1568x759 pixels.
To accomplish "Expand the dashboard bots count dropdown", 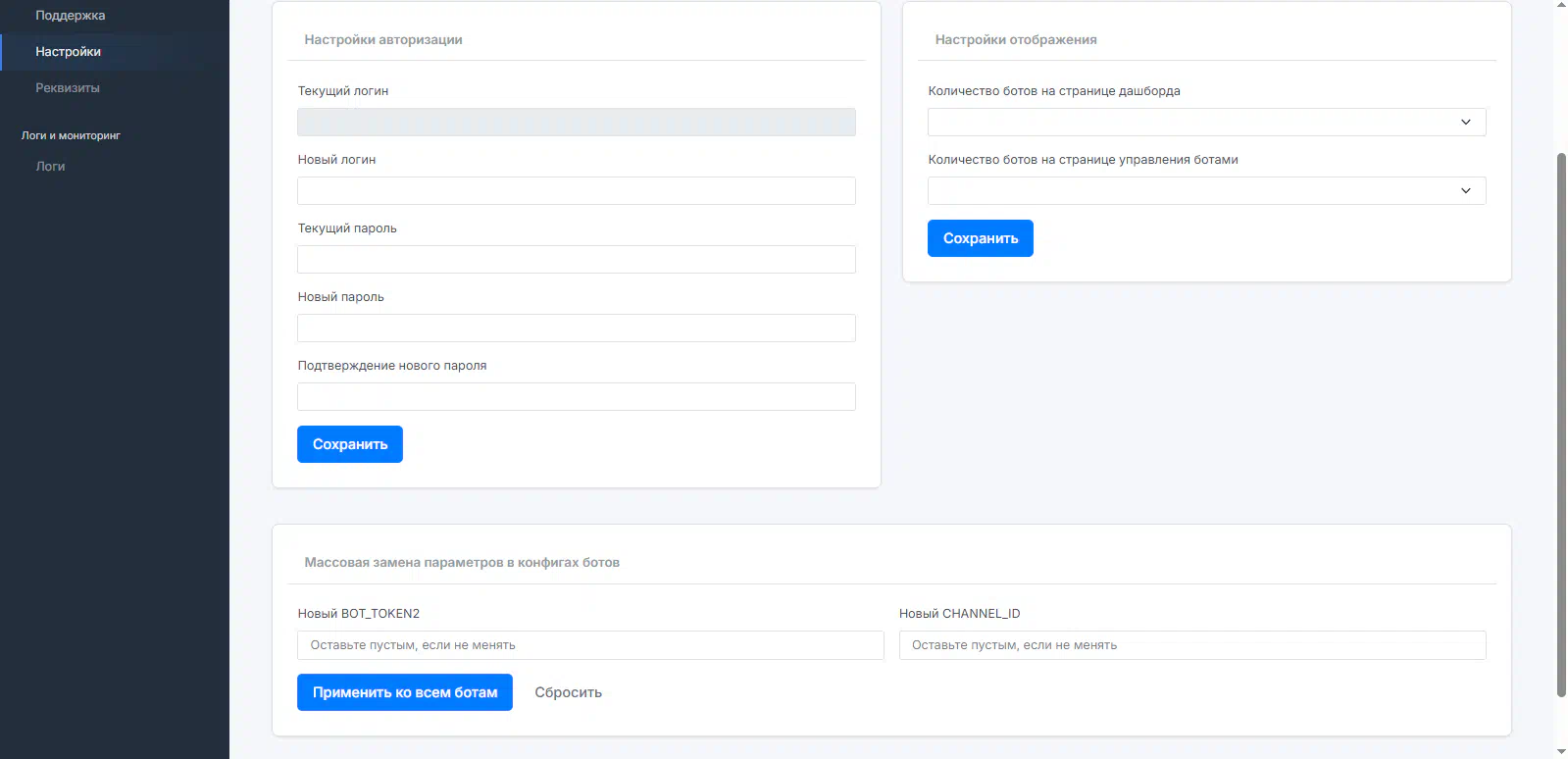I will coord(1206,123).
